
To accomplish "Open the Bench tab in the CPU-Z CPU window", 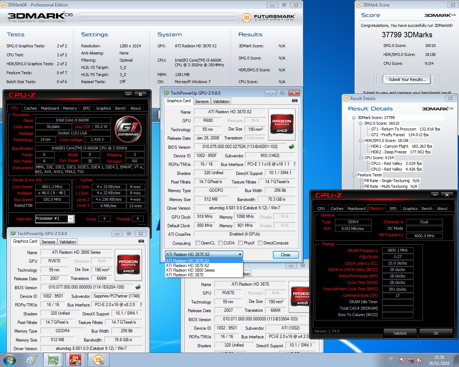I will (x=120, y=108).
